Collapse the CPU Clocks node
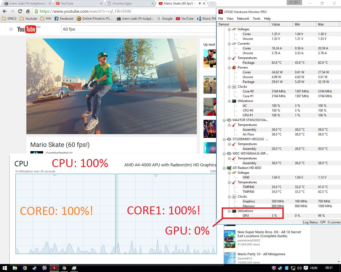 [229, 87]
